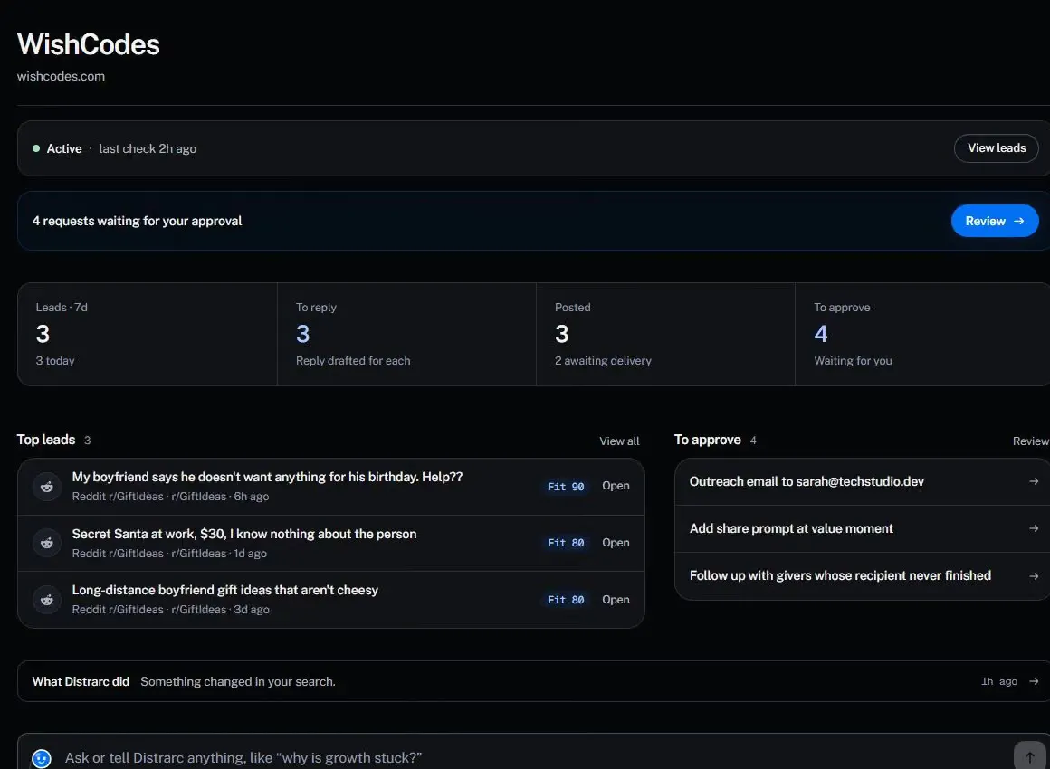This screenshot has width=1050, height=769.
Task: Click the Top leads section heading
Action: point(46,440)
